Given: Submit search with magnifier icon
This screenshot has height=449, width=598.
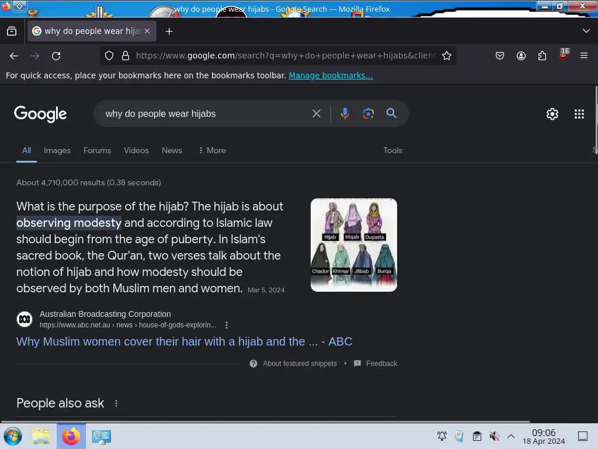Looking at the screenshot, I should tap(391, 113).
